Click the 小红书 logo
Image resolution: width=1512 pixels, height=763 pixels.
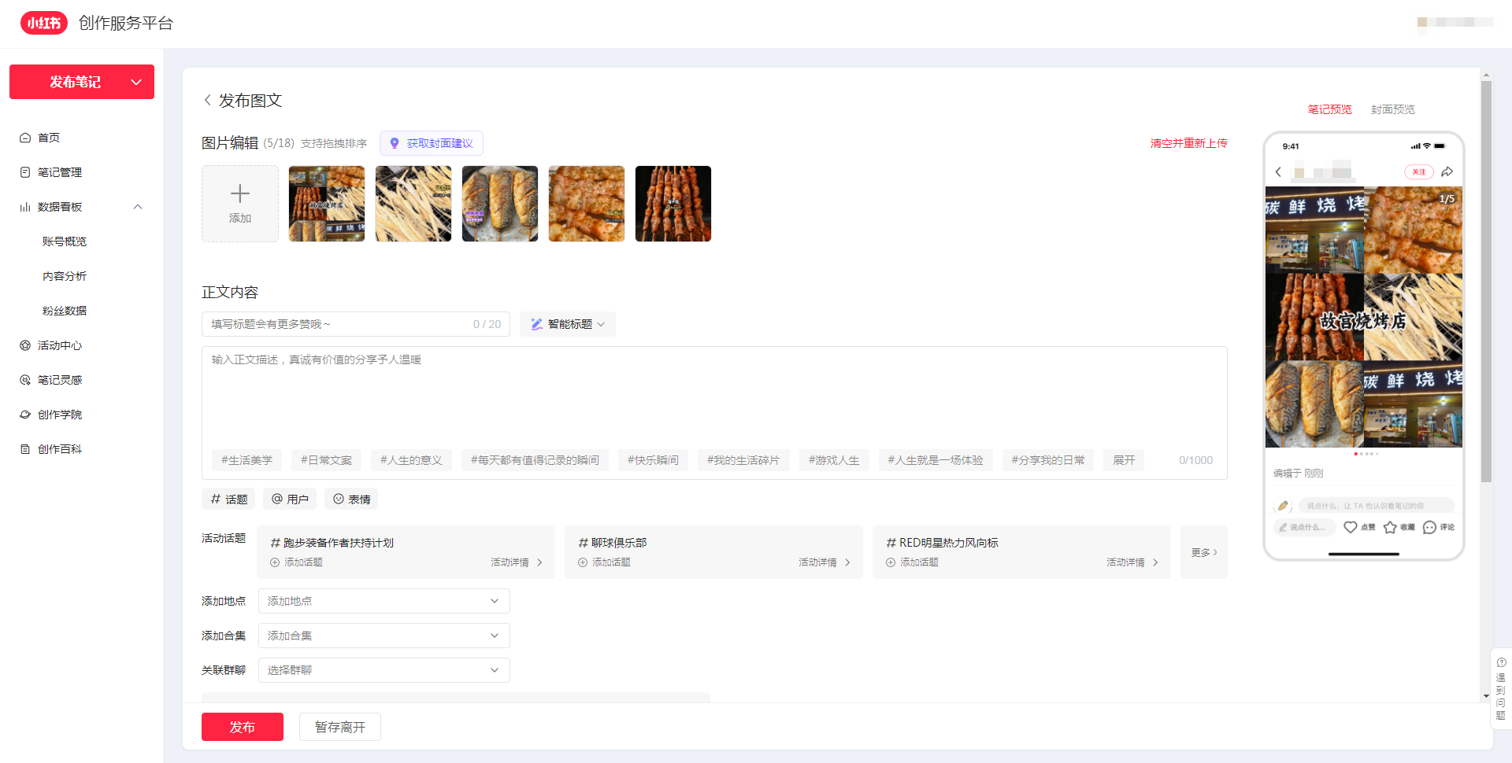(44, 23)
